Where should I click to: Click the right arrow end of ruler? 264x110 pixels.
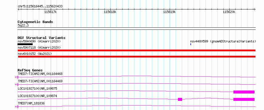255,9
